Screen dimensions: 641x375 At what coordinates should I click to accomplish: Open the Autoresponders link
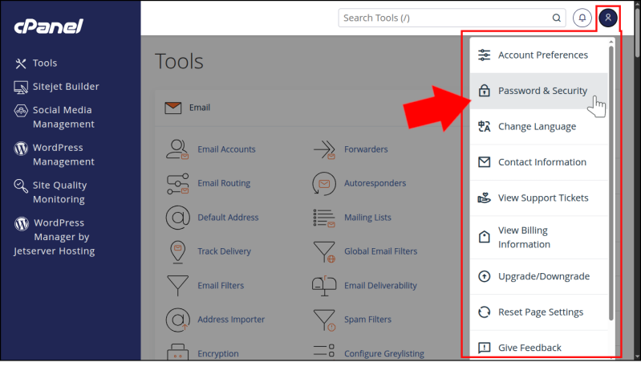pos(375,183)
